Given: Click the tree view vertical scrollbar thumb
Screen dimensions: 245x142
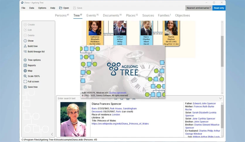Looking at the screenshot, I should [x=222, y=51].
